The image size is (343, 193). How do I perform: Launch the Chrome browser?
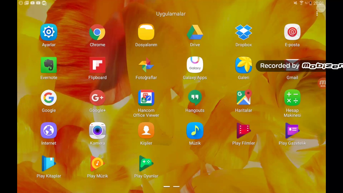[97, 32]
